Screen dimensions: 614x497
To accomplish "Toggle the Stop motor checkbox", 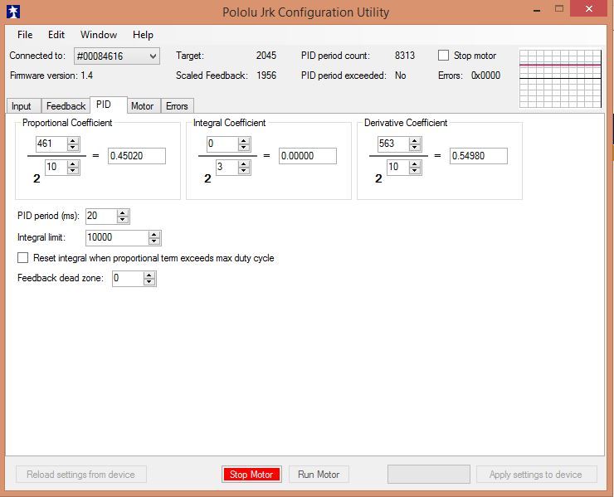I will [443, 56].
